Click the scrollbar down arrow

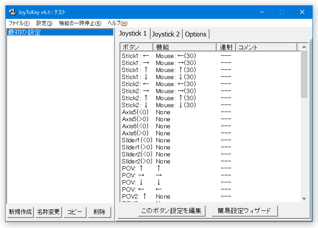[x=304, y=198]
